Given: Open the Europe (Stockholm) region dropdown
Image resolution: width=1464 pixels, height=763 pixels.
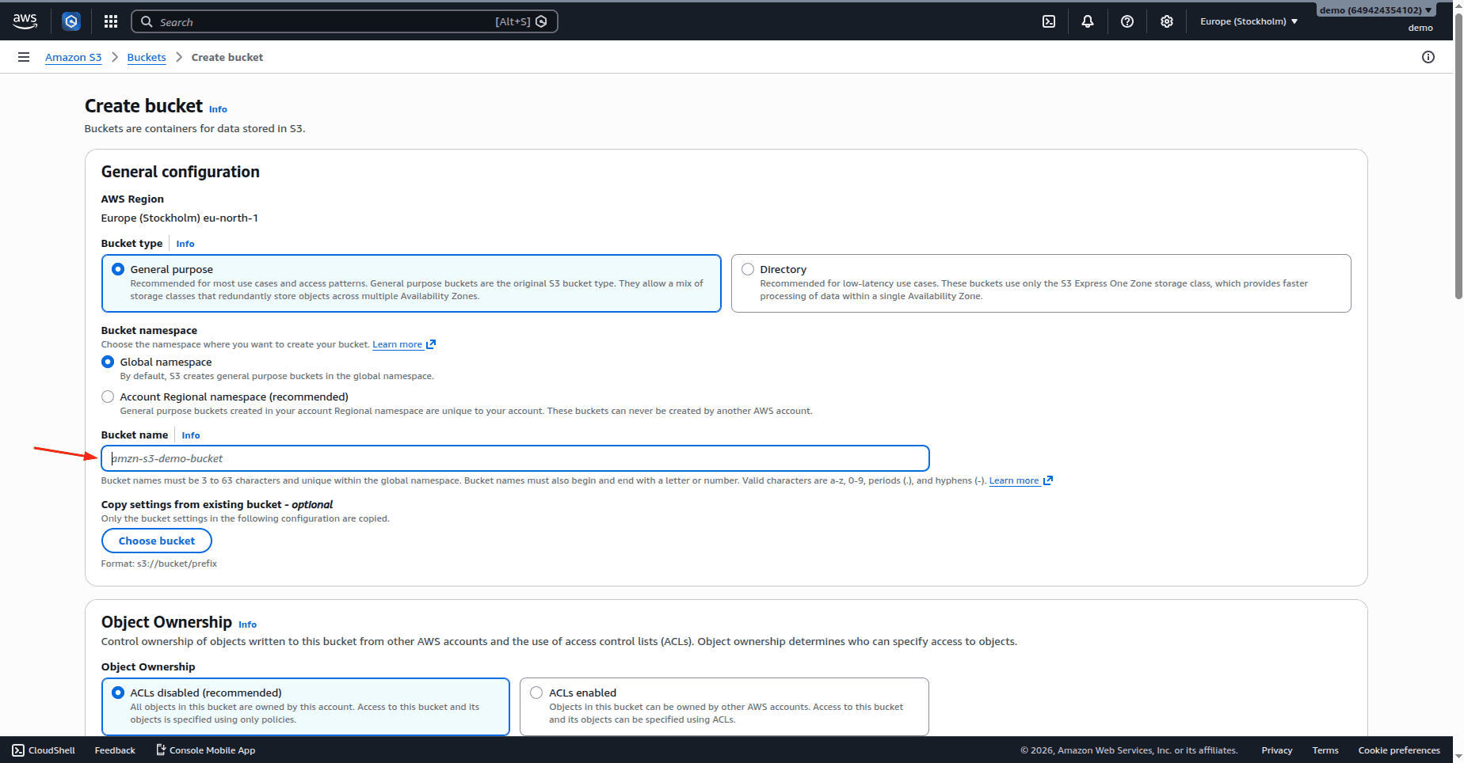Looking at the screenshot, I should pyautogui.click(x=1249, y=21).
